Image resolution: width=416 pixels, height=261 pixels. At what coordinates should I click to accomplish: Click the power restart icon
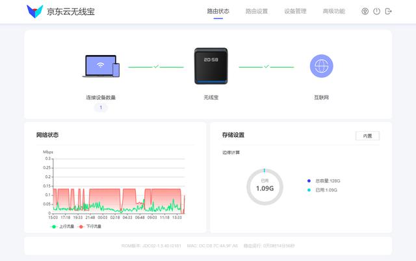(376, 11)
